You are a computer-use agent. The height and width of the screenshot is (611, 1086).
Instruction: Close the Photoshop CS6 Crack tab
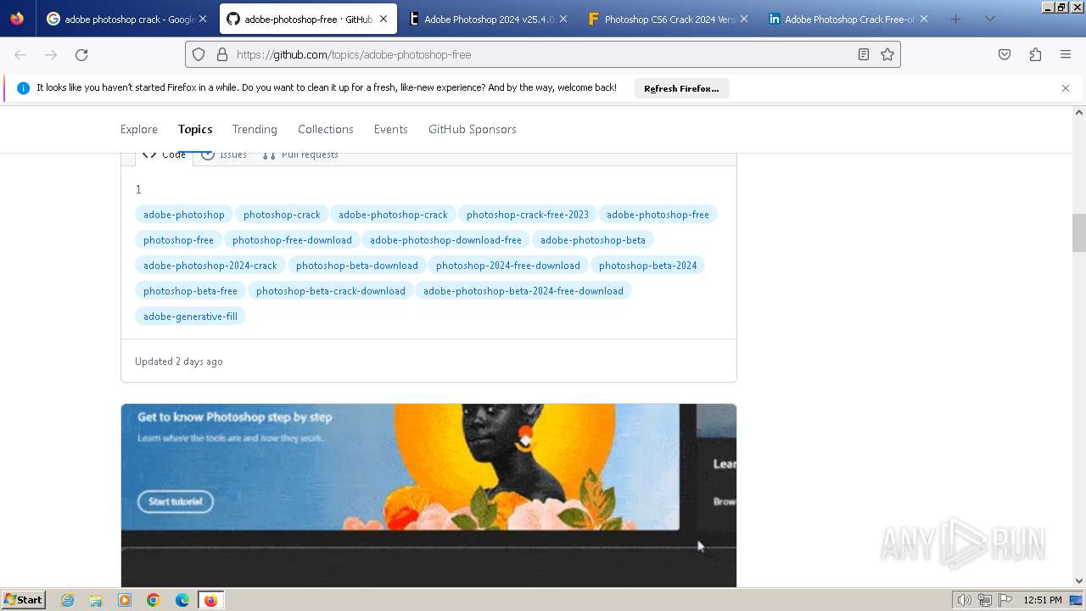[743, 19]
